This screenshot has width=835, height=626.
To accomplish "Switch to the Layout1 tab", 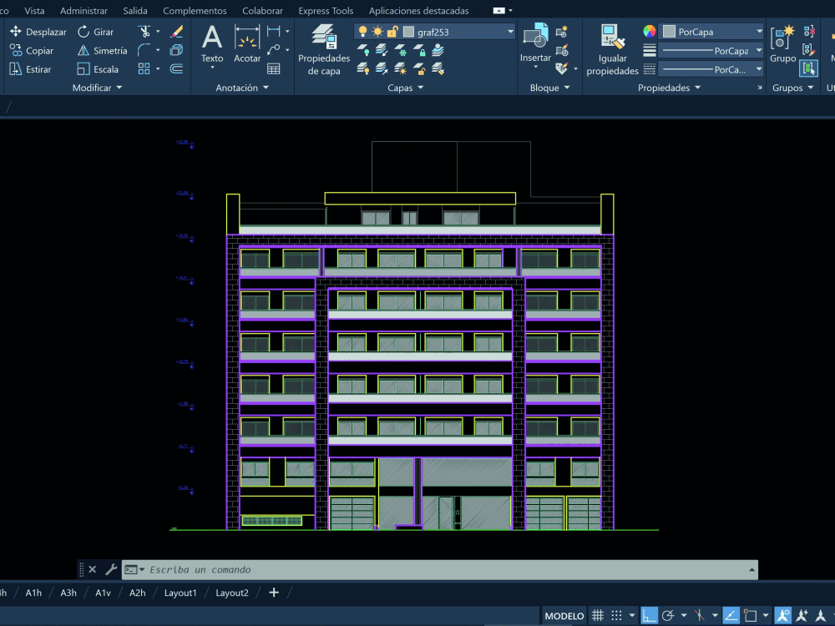I will pyautogui.click(x=180, y=593).
